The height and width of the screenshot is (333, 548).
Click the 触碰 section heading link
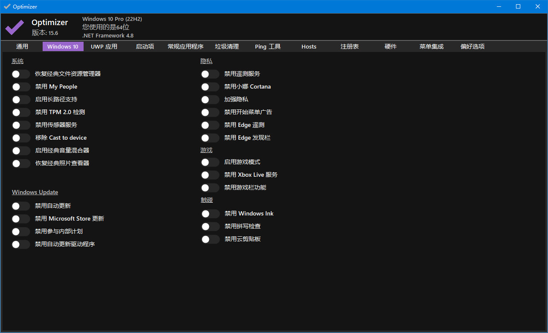pos(207,200)
